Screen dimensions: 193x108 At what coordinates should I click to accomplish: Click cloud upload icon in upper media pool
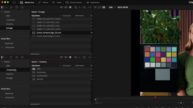coord(22,7)
